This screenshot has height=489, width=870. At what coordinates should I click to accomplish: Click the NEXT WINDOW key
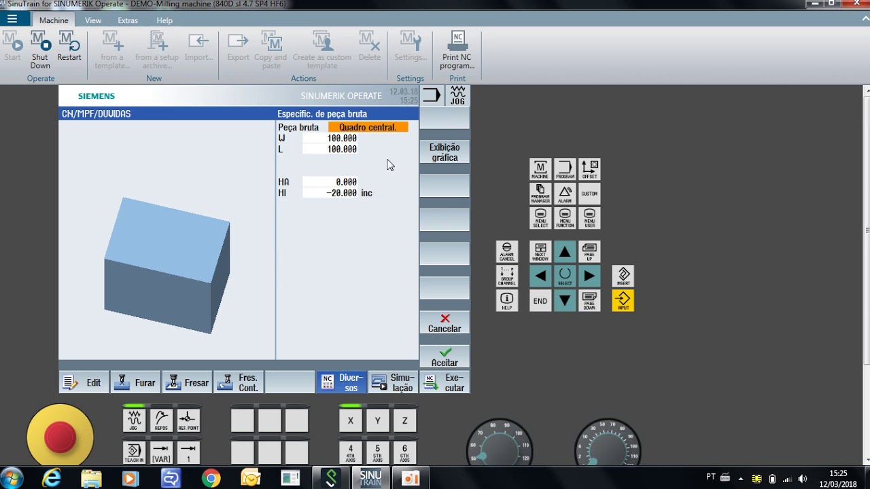(x=540, y=252)
